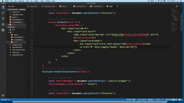Open app.js inside the js folder
This screenshot has width=184, height=103.
point(16,35)
